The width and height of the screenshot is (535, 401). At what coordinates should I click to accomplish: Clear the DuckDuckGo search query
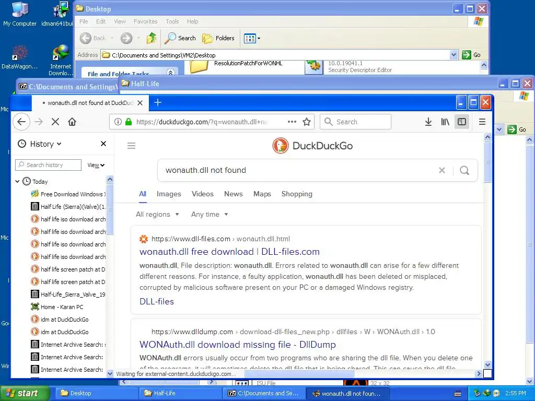pos(442,170)
